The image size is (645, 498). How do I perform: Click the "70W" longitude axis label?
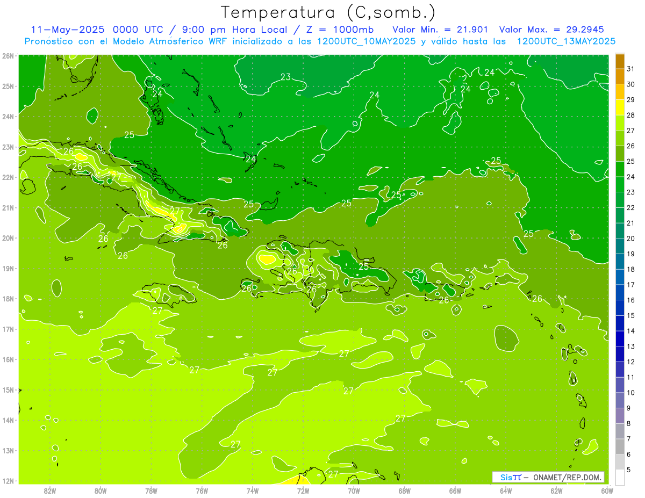tap(354, 491)
